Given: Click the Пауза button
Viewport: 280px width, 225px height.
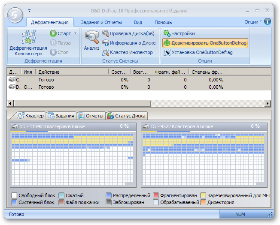Looking at the screenshot, I should [61, 43].
